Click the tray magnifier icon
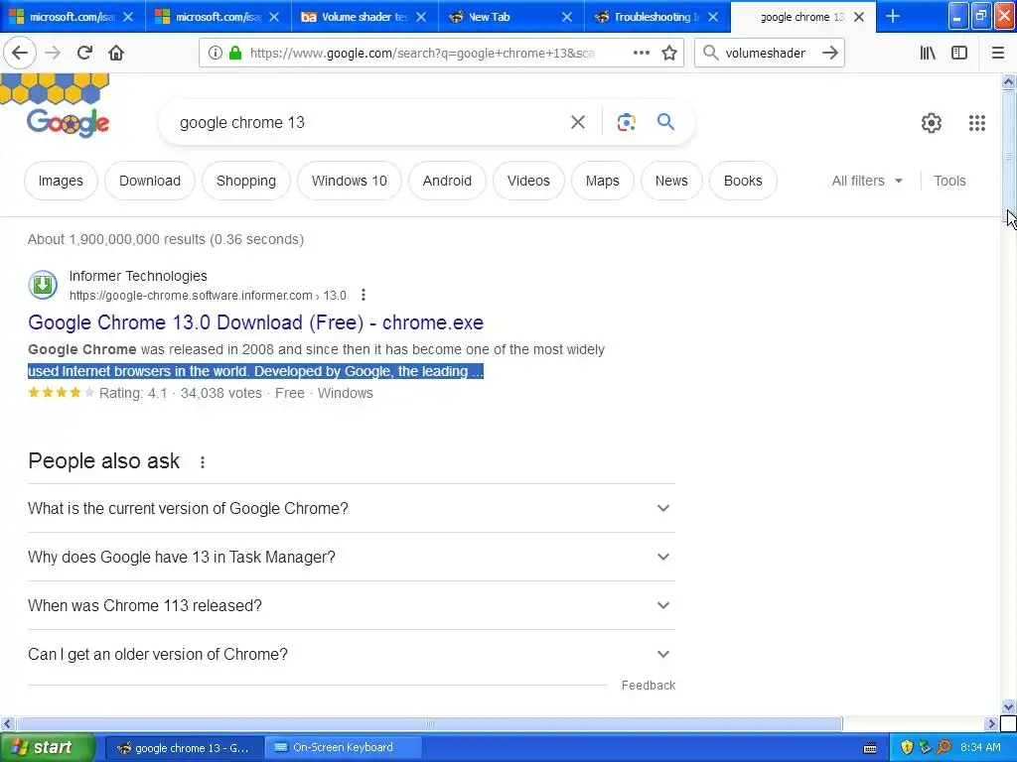Viewport: 1017px width, 762px height. [x=944, y=747]
